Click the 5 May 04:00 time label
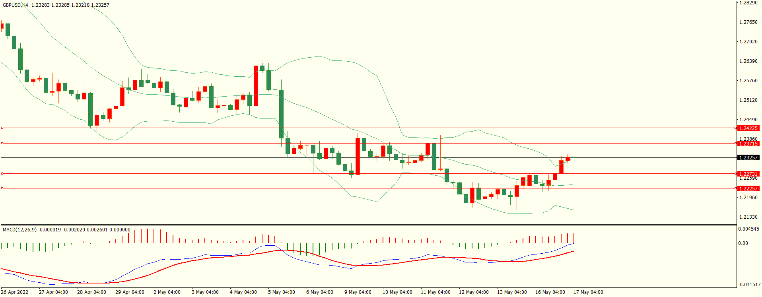 click(282, 292)
